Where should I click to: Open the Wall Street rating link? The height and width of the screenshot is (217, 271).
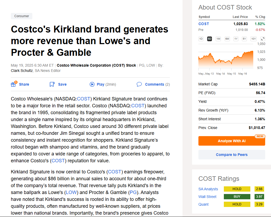point(207,197)
